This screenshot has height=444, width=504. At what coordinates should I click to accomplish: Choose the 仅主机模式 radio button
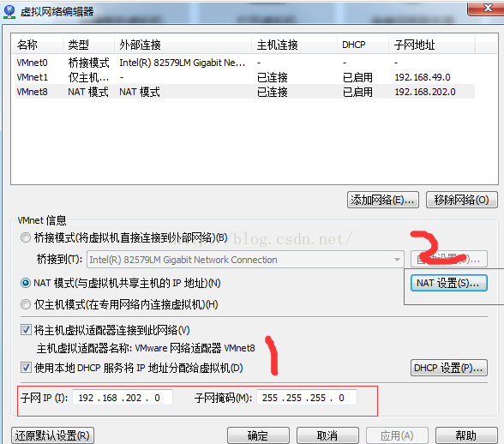point(26,304)
